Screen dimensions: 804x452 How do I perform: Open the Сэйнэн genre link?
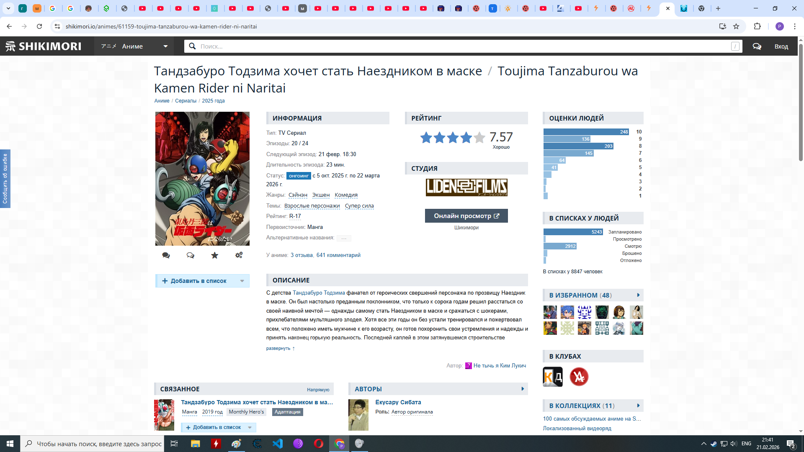point(298,195)
